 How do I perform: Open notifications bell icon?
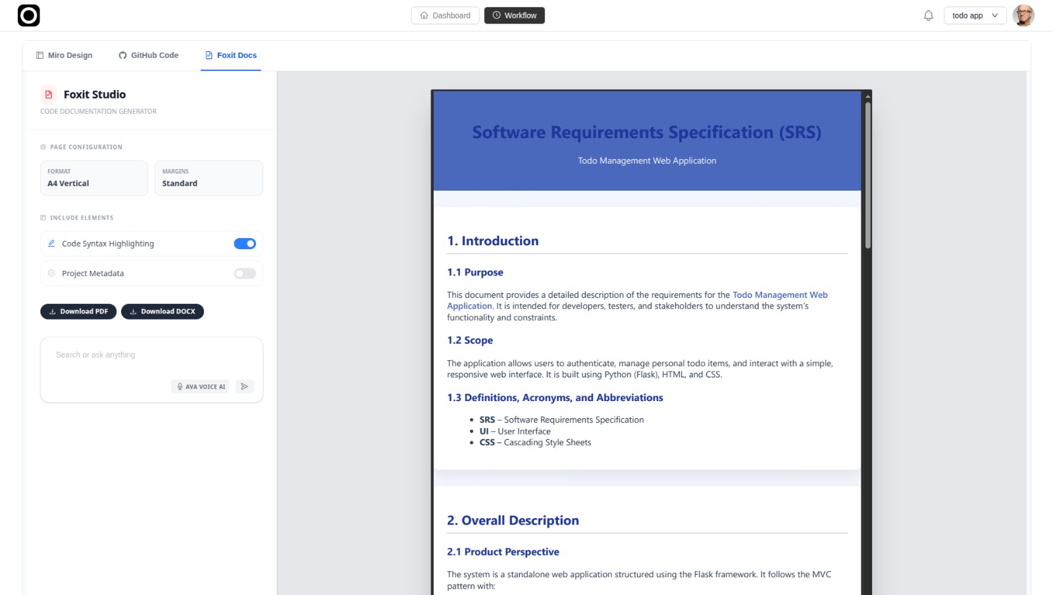click(x=928, y=15)
